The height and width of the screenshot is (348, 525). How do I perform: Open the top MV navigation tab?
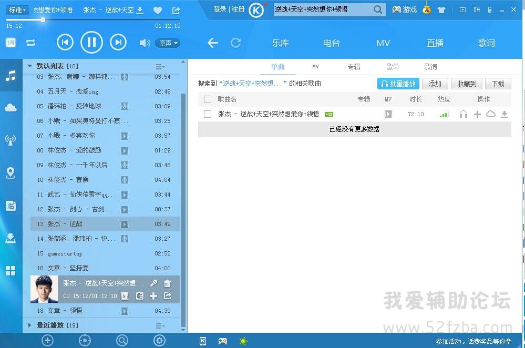383,43
